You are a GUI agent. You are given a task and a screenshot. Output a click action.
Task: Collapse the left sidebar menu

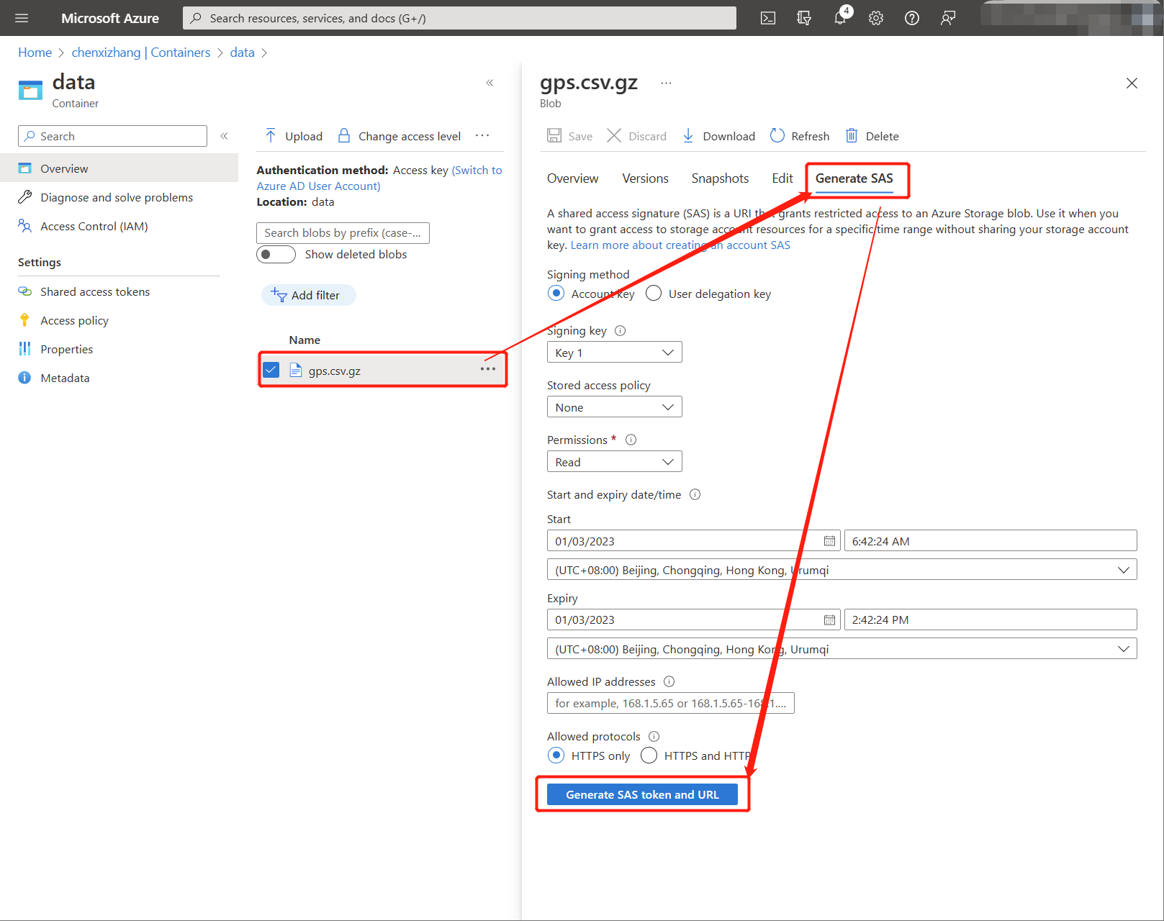pyautogui.click(x=224, y=136)
